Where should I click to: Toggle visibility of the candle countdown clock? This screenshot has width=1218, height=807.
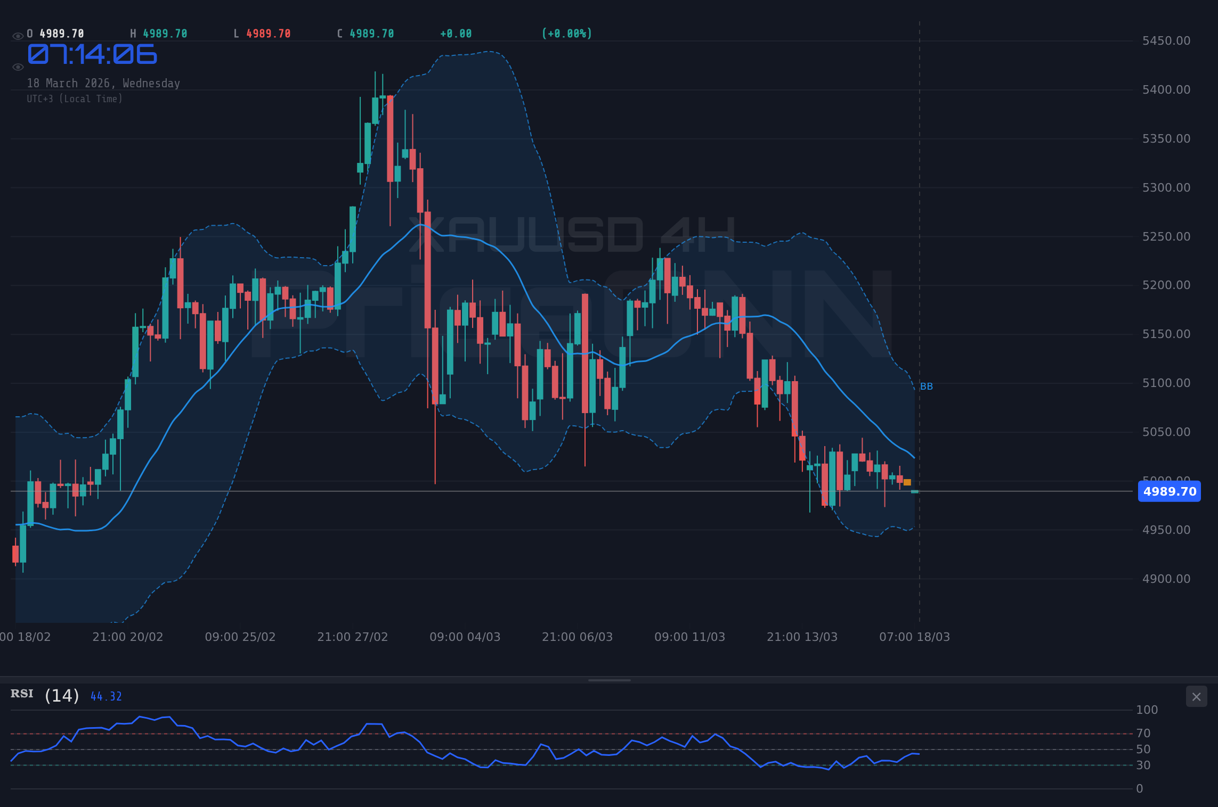[18, 67]
